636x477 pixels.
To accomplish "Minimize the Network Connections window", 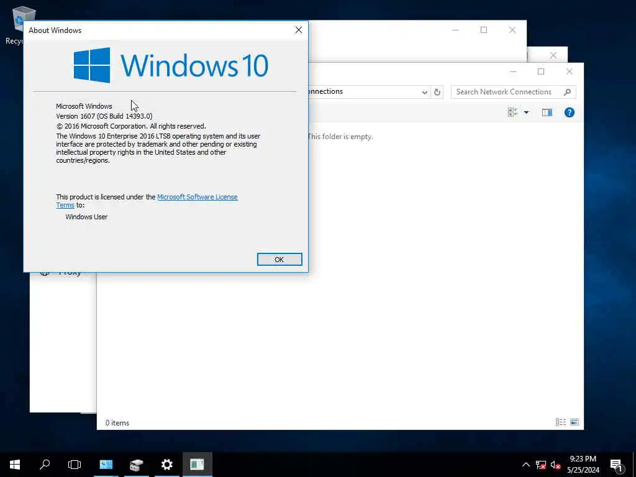I will pyautogui.click(x=512, y=72).
